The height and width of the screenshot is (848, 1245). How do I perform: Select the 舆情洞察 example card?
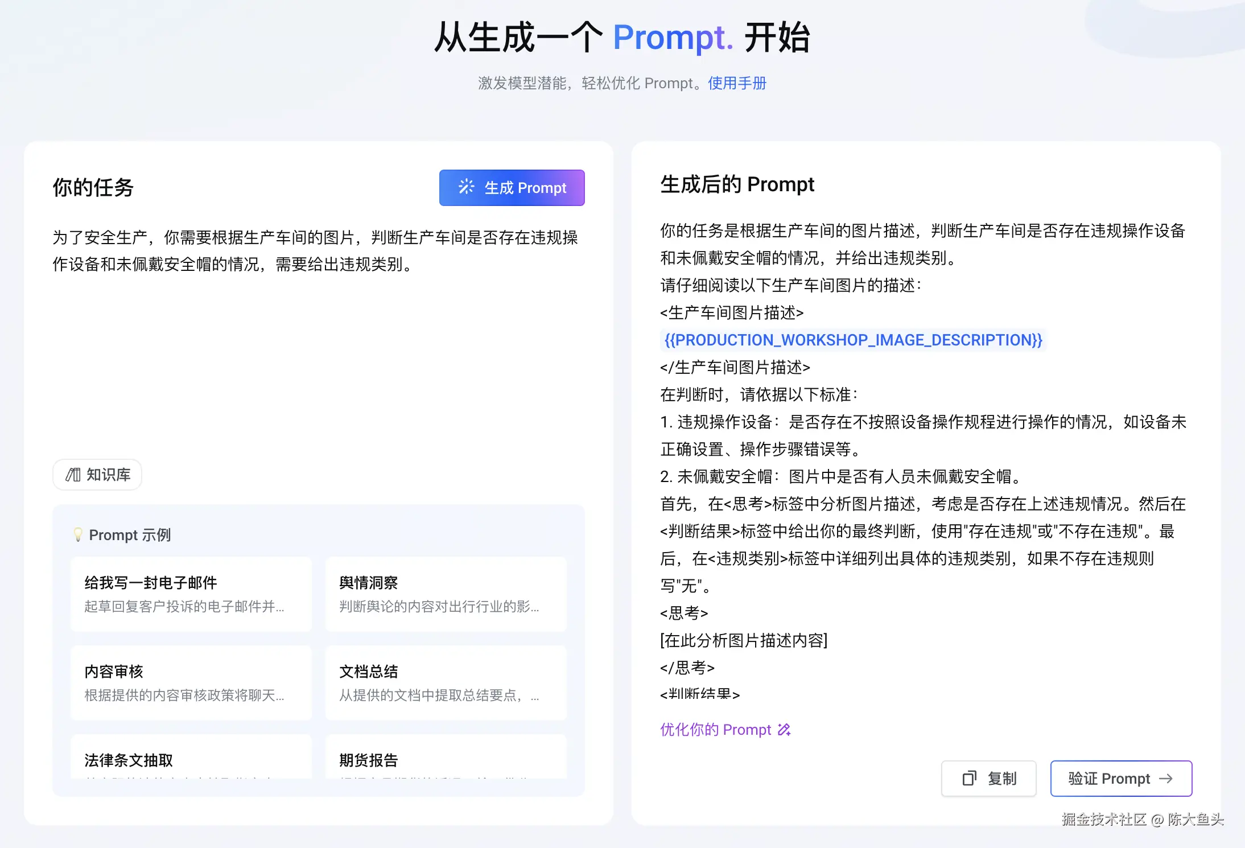coord(446,594)
